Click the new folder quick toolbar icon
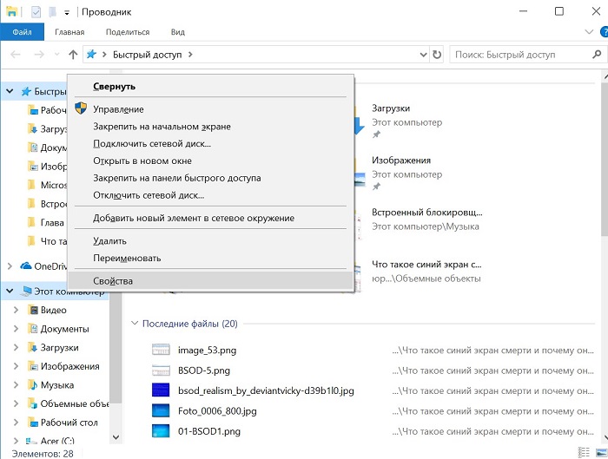The image size is (608, 459). (52, 12)
